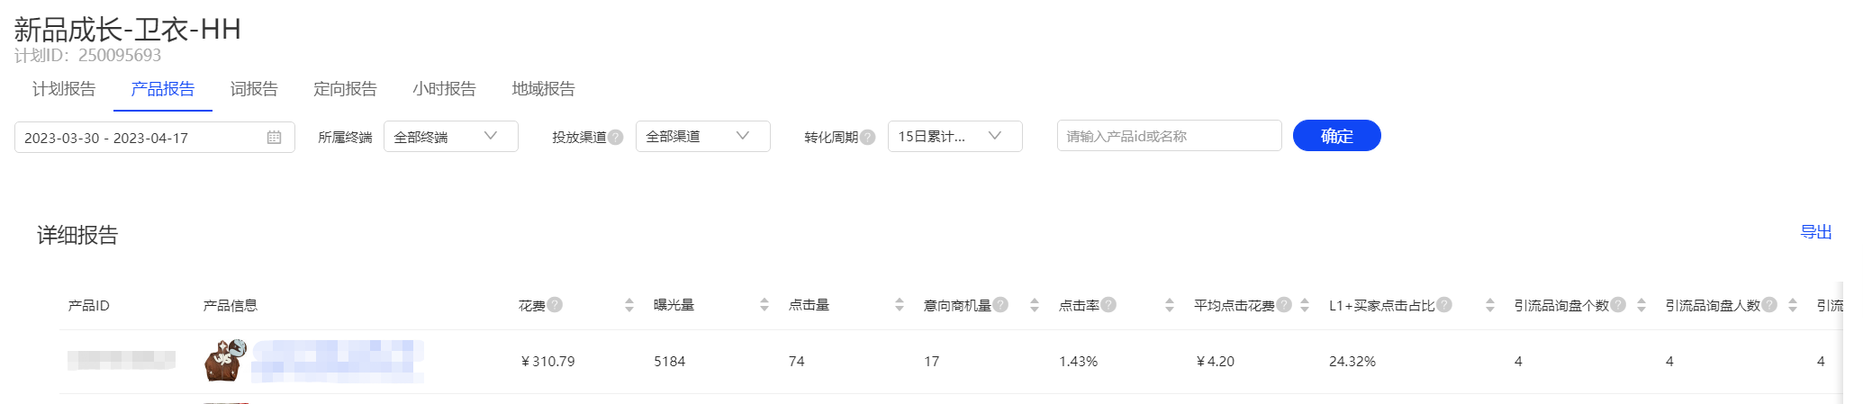Click help icon next to 转化周期
The height and width of the screenshot is (404, 1863).
pyautogui.click(x=867, y=137)
